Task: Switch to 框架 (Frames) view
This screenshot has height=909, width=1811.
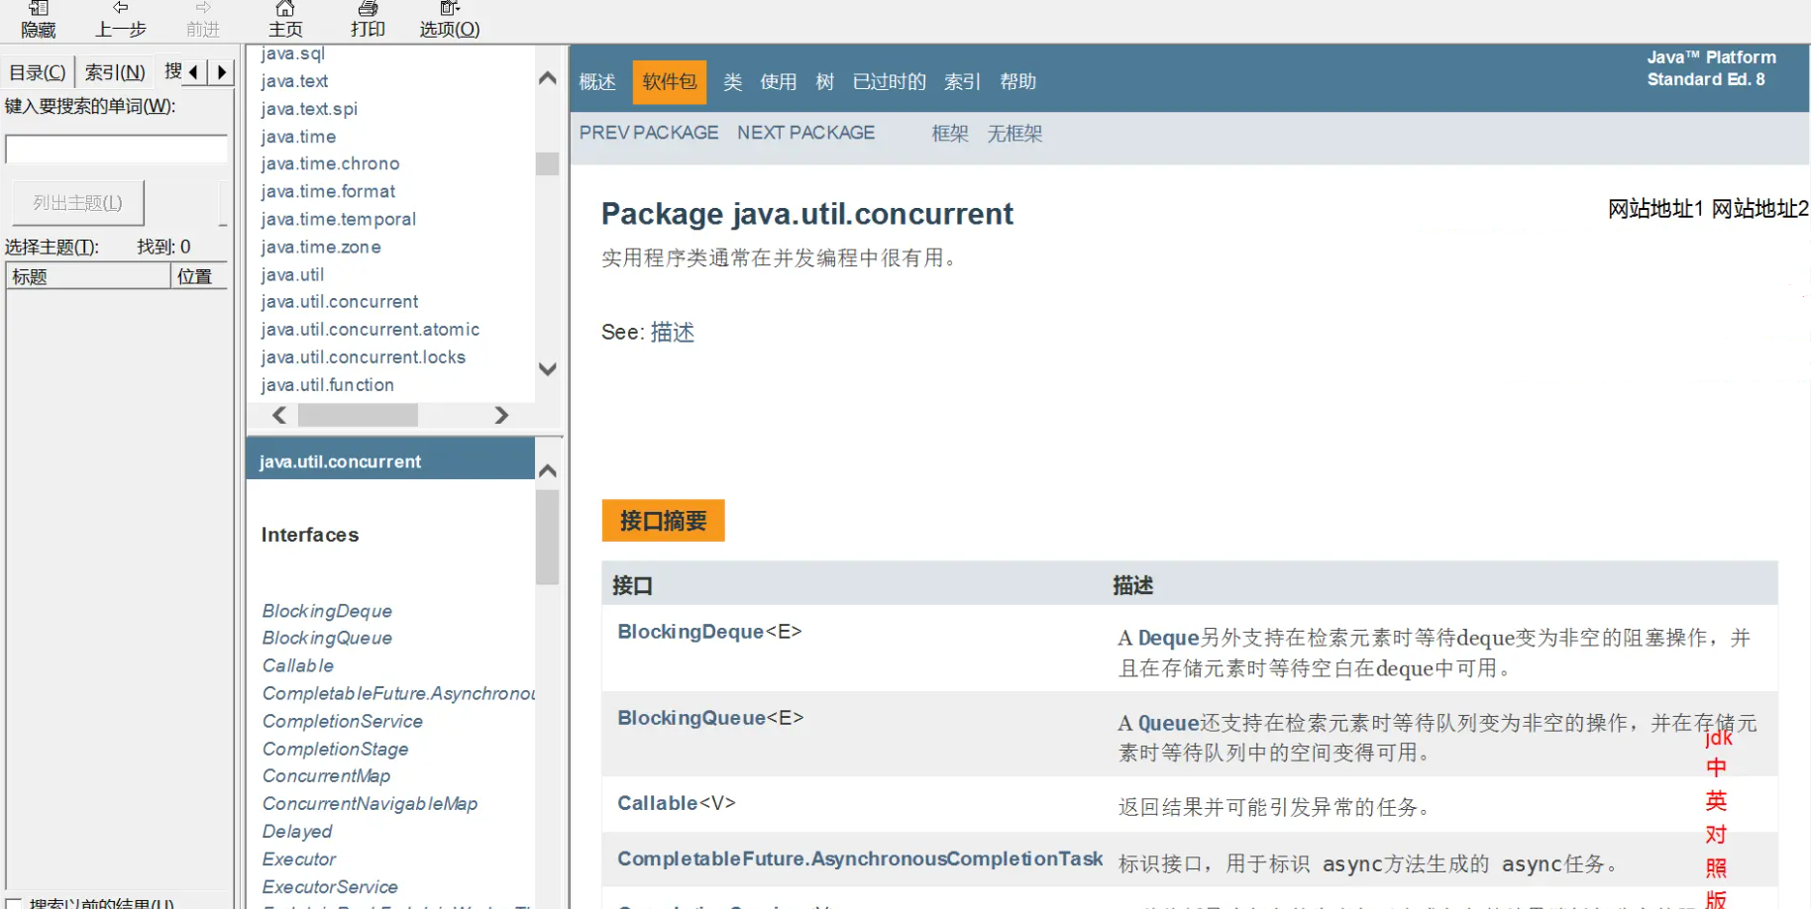Action: [x=950, y=133]
